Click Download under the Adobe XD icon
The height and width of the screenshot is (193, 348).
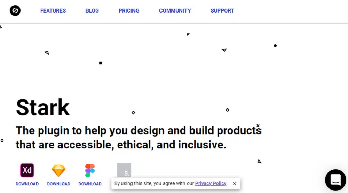pos(27,184)
